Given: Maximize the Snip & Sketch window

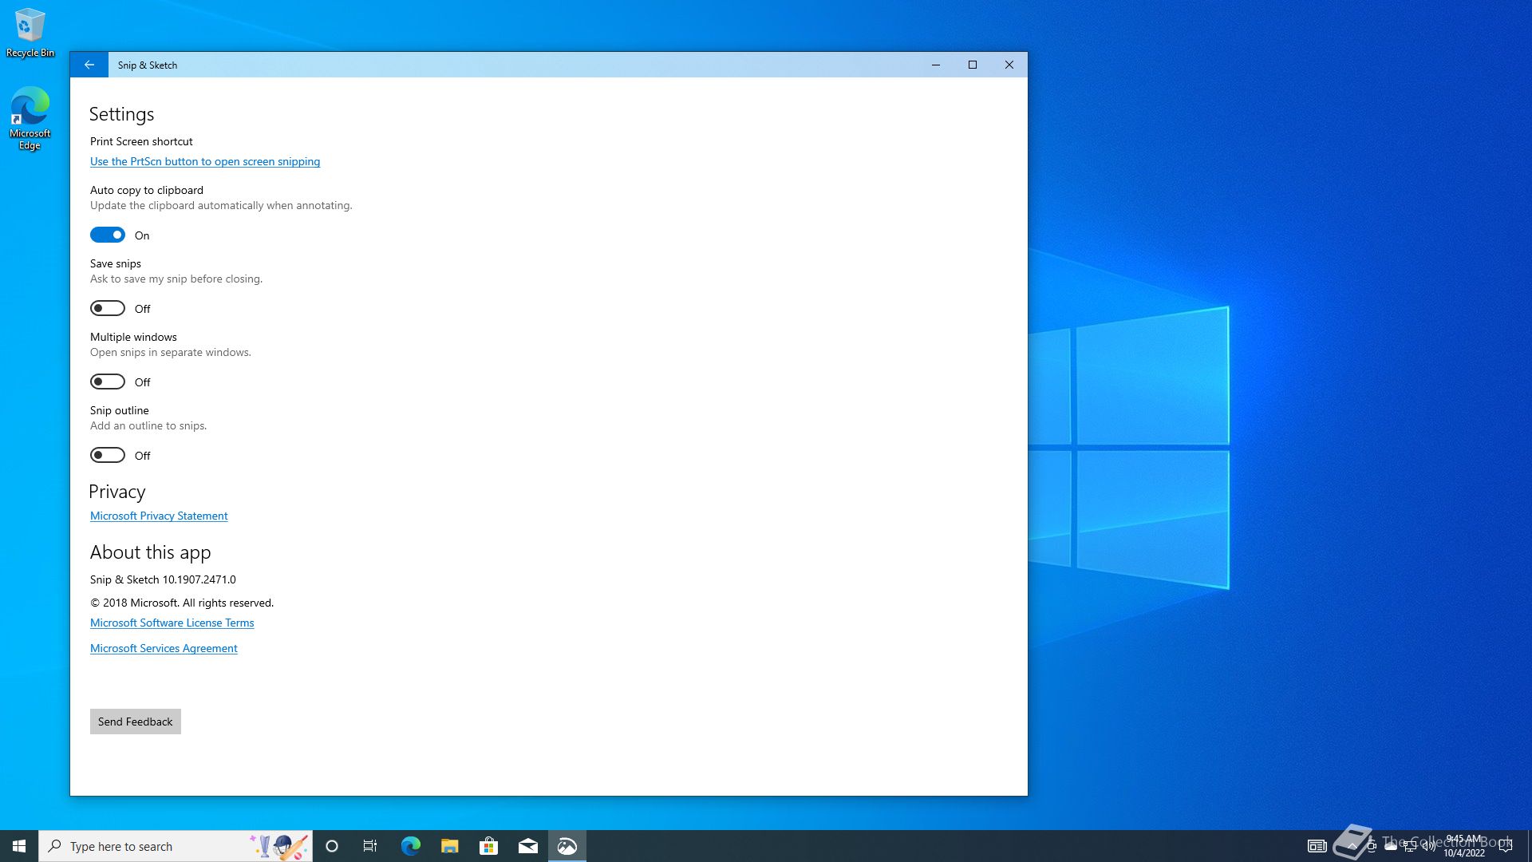Looking at the screenshot, I should 972,65.
